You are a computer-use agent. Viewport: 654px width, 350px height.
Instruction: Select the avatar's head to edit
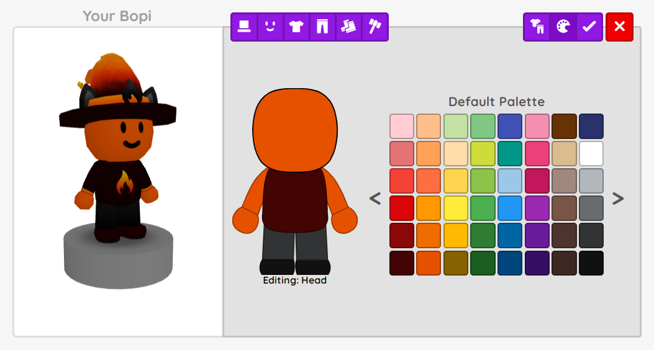(294, 127)
